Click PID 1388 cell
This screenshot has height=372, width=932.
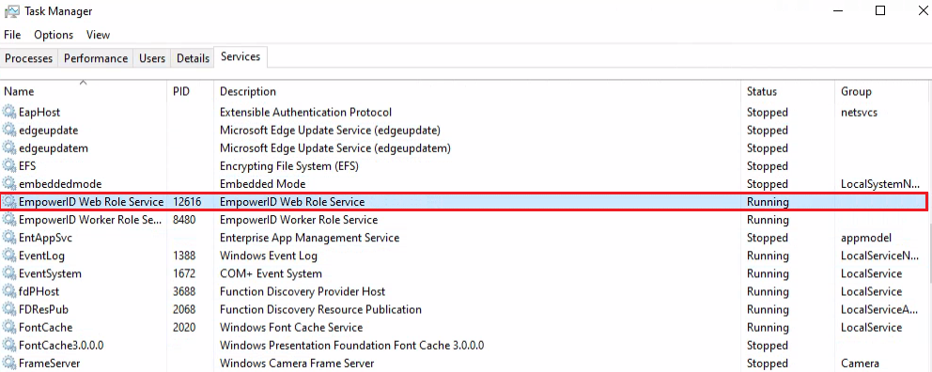pos(184,256)
